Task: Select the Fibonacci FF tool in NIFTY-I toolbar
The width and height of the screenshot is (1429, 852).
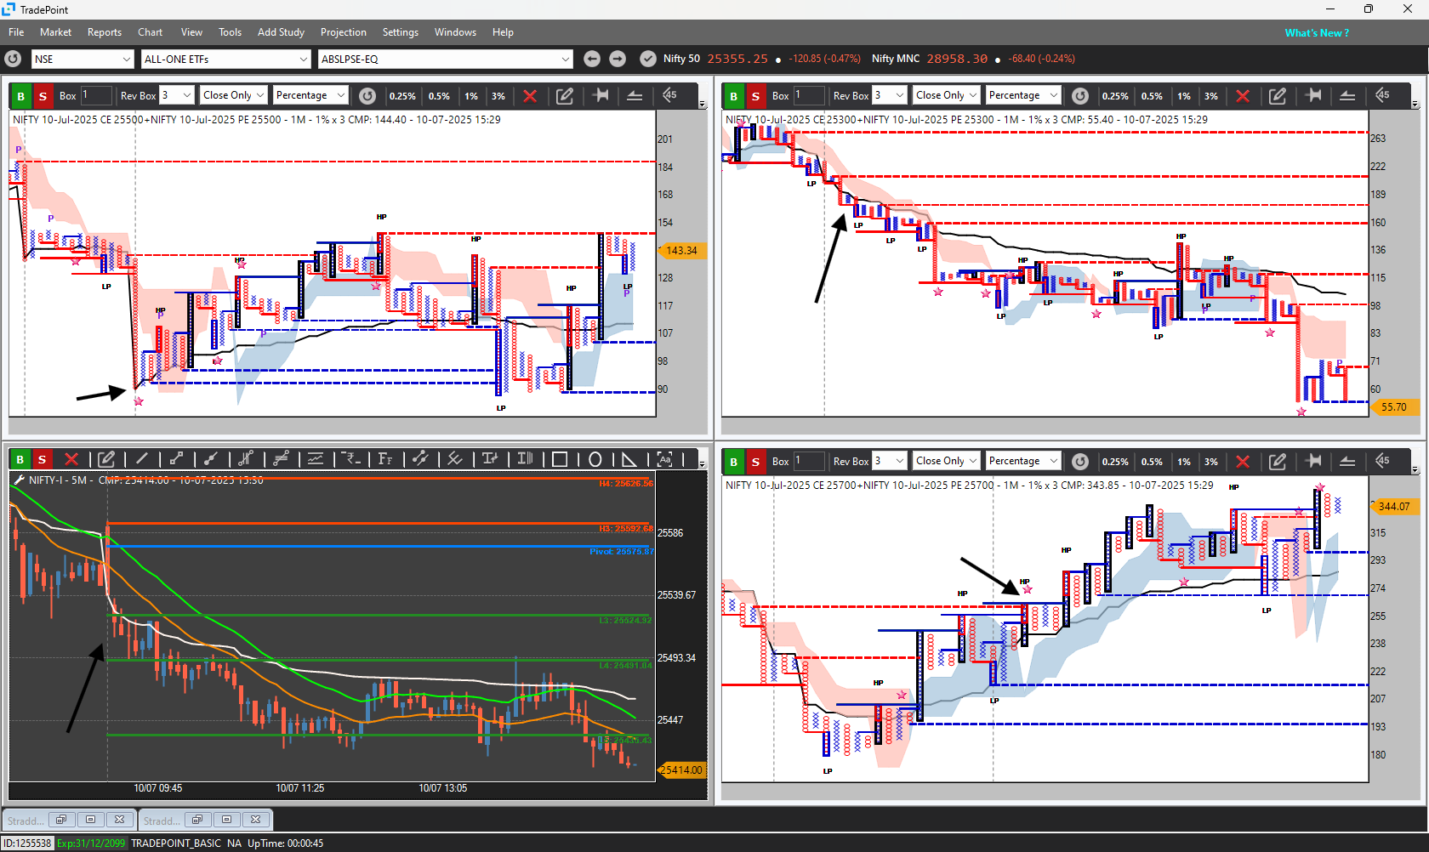Action: [x=385, y=459]
